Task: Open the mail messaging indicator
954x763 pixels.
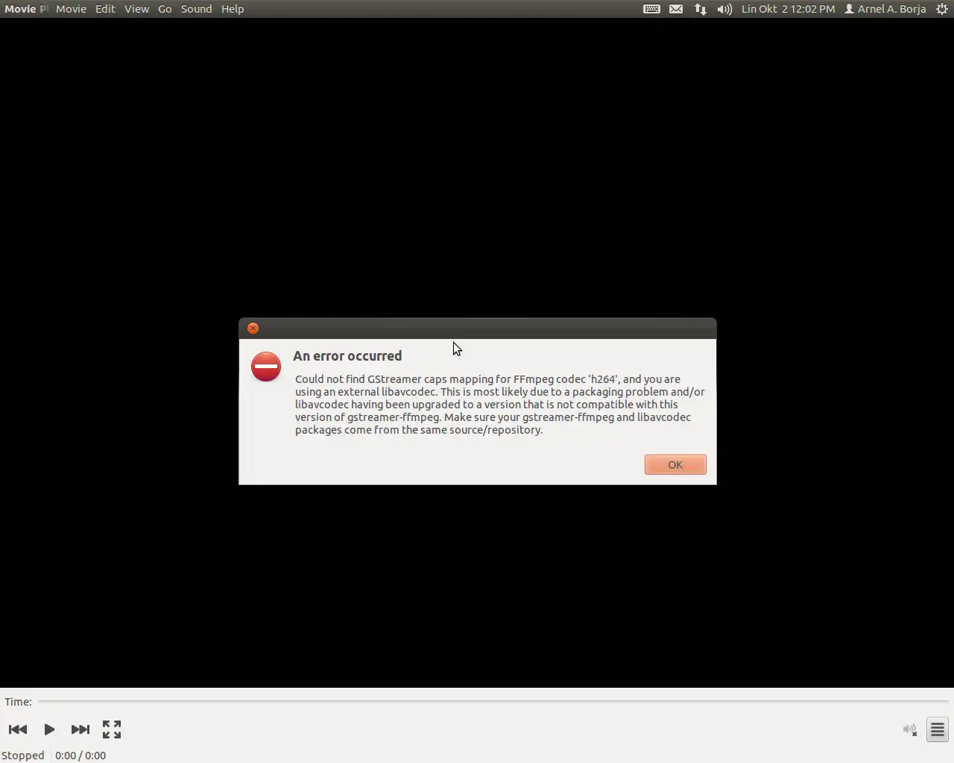Action: [676, 9]
